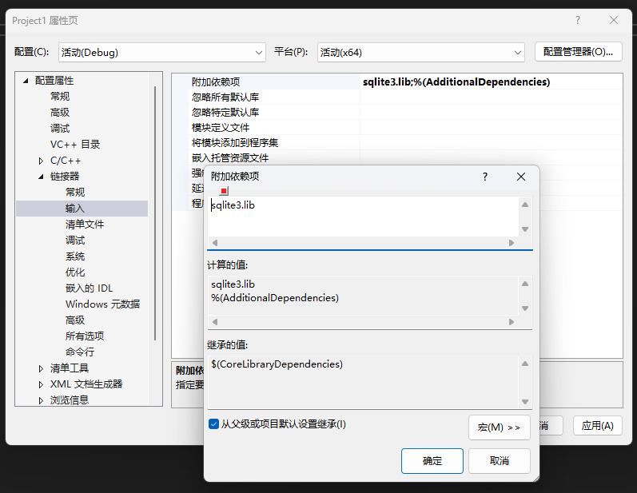637x493 pixels.
Task: Select VC++ 目录 in property tree
Action: click(x=75, y=145)
